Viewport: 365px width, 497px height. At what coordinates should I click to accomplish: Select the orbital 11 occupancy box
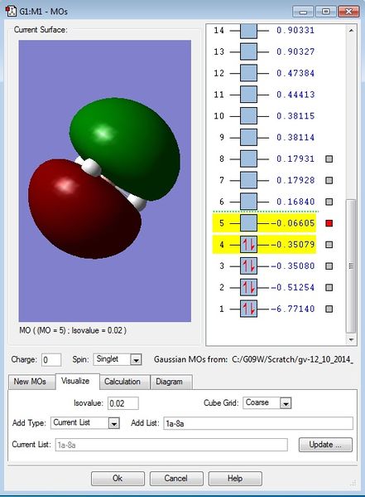pyautogui.click(x=248, y=95)
